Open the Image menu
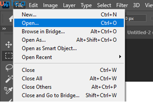The width and height of the screenshot is (153, 102). click(50, 5)
